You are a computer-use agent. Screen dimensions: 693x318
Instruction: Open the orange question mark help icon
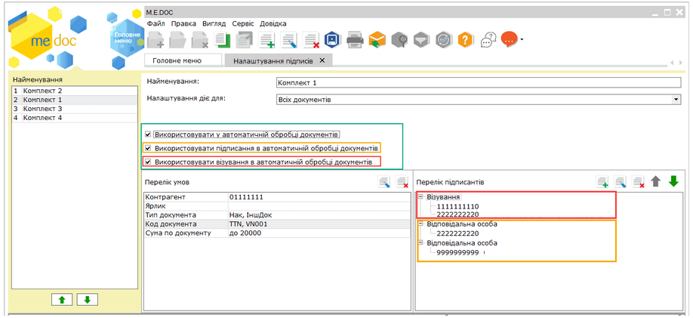pos(466,39)
